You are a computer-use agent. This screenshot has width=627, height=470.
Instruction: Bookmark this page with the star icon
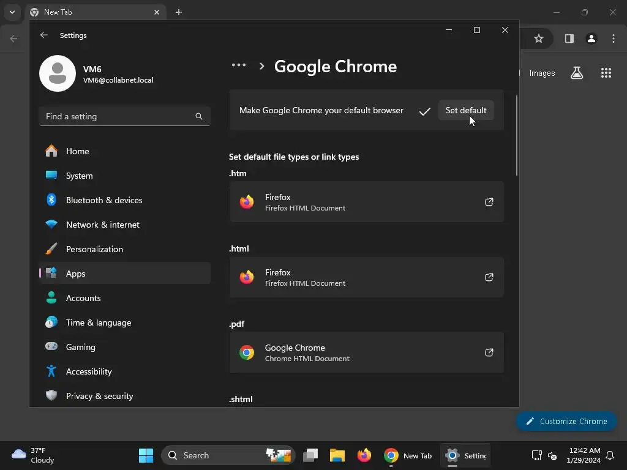click(x=539, y=39)
